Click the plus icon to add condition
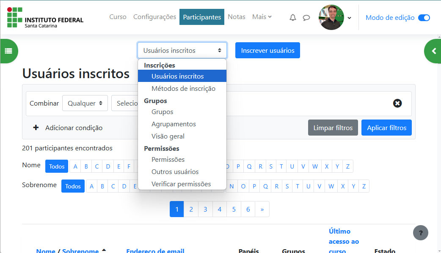Viewport: 441px width, 253px height. 36,128
